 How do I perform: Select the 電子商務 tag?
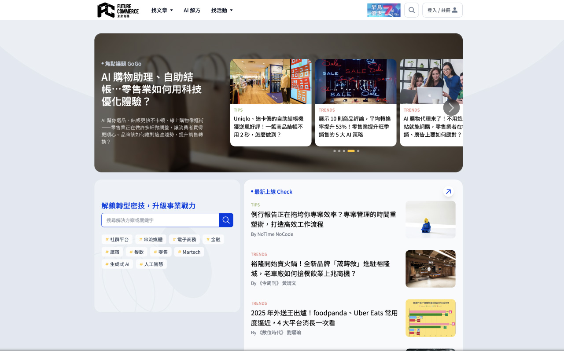(x=184, y=240)
